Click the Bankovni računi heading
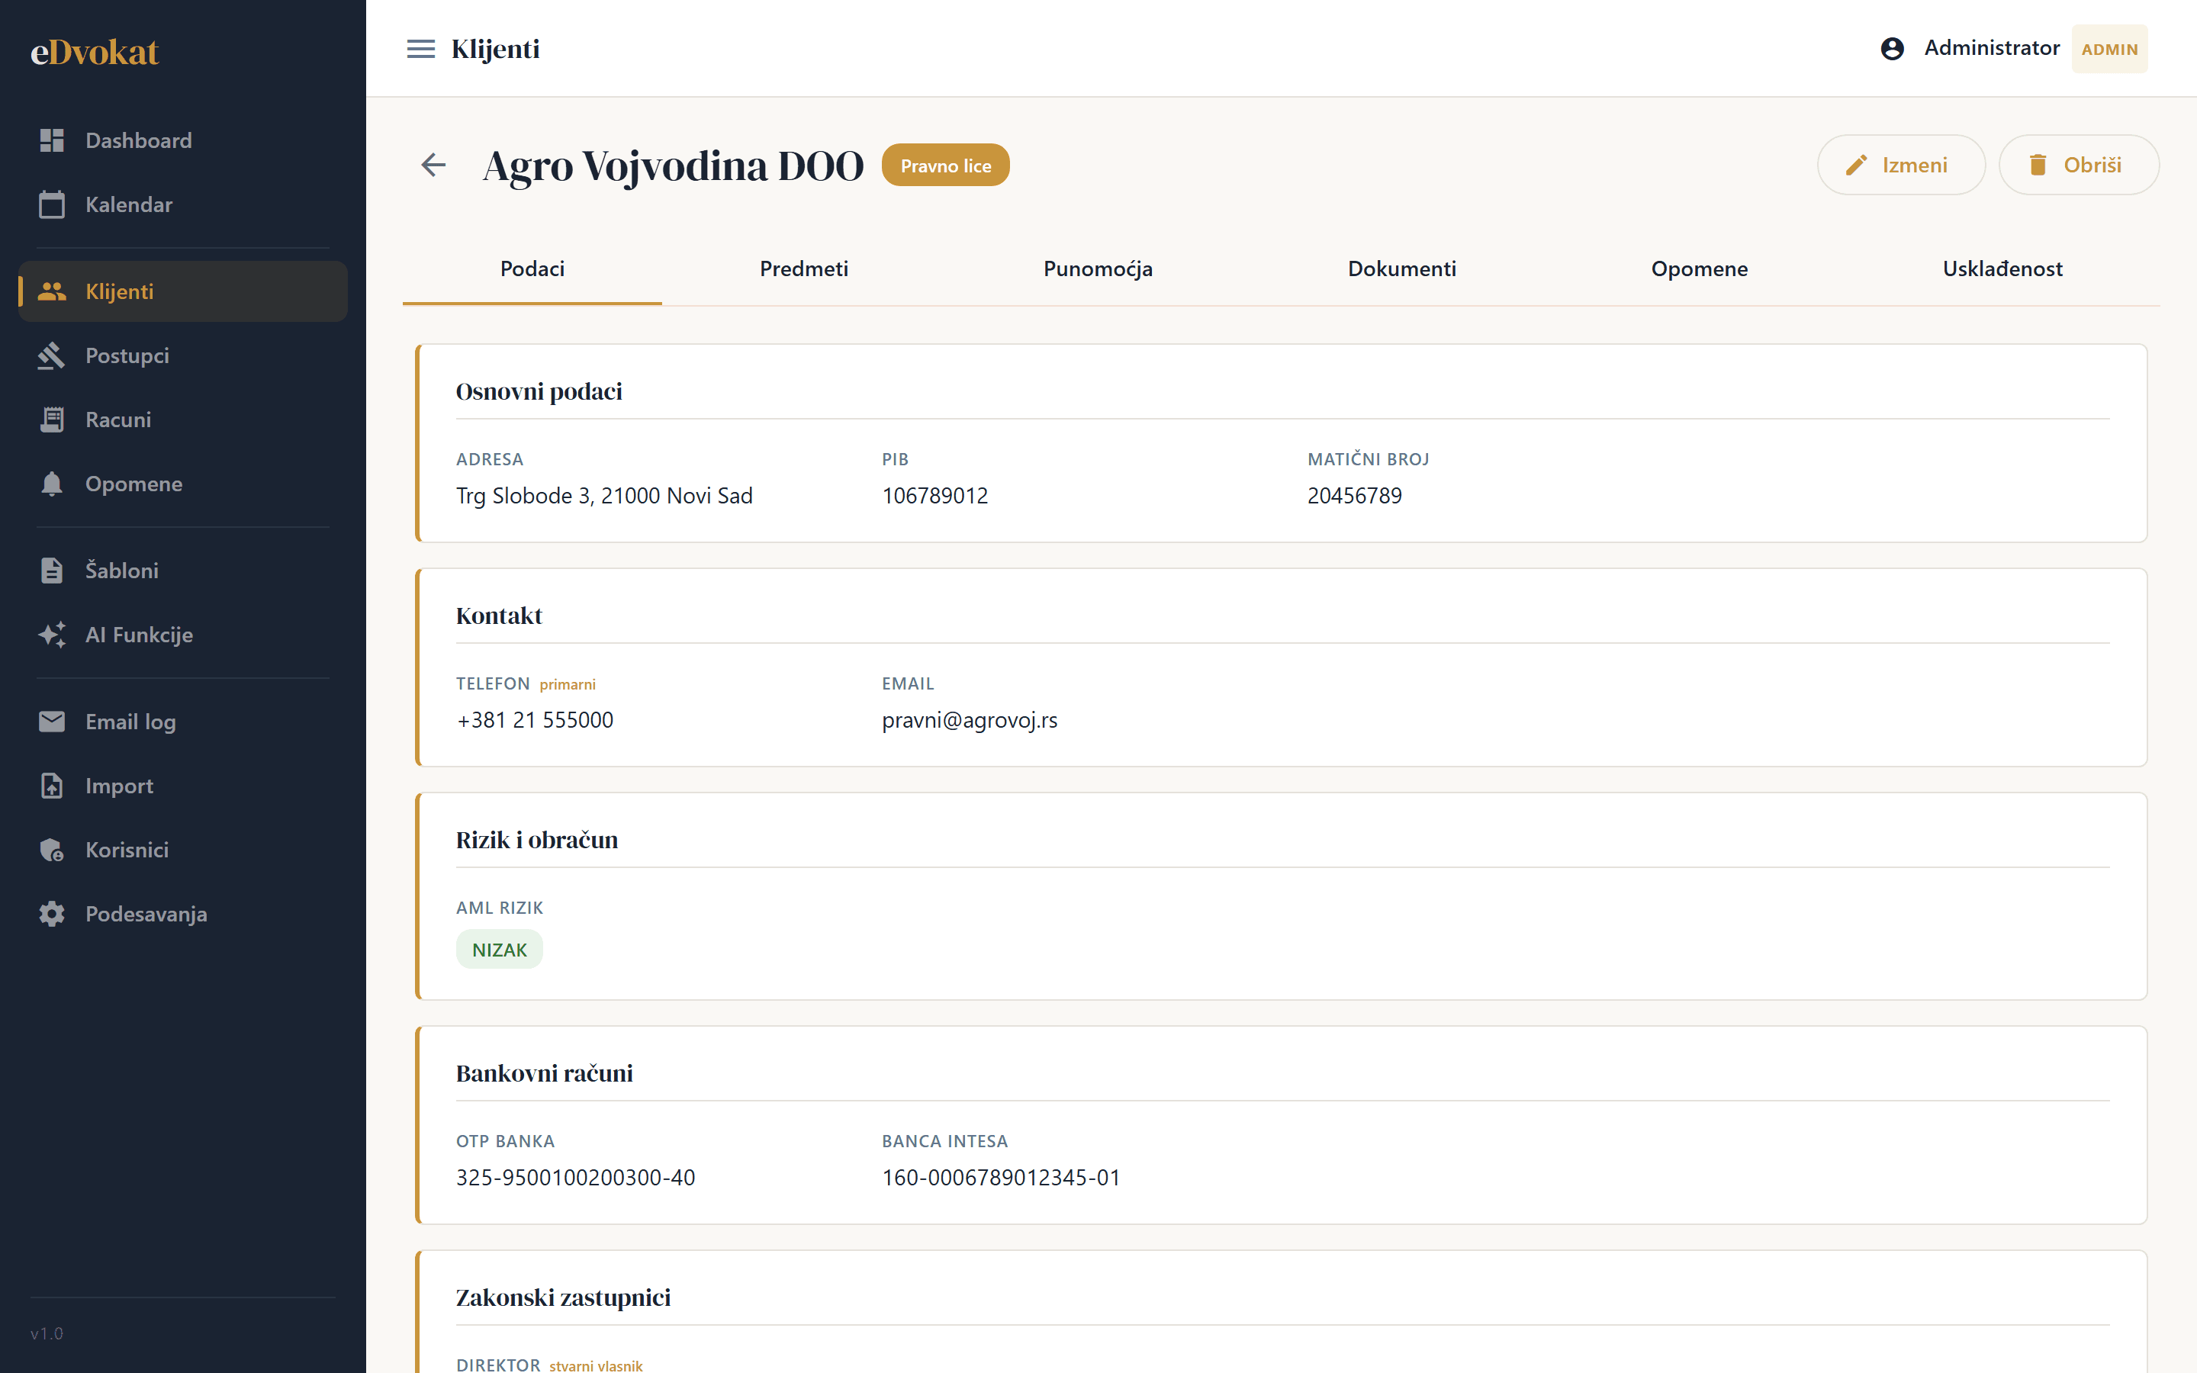This screenshot has height=1373, width=2197. pos(544,1073)
